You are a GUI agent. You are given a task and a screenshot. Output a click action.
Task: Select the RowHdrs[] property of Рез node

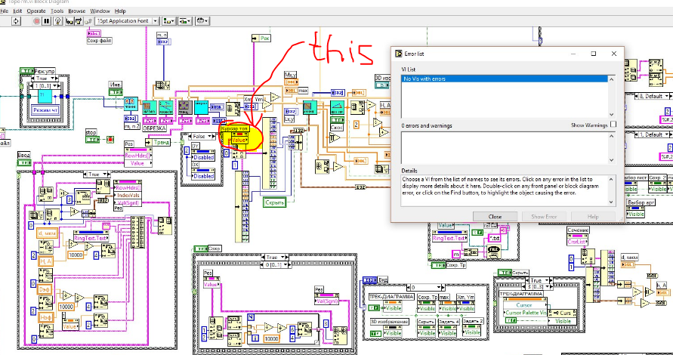137,156
